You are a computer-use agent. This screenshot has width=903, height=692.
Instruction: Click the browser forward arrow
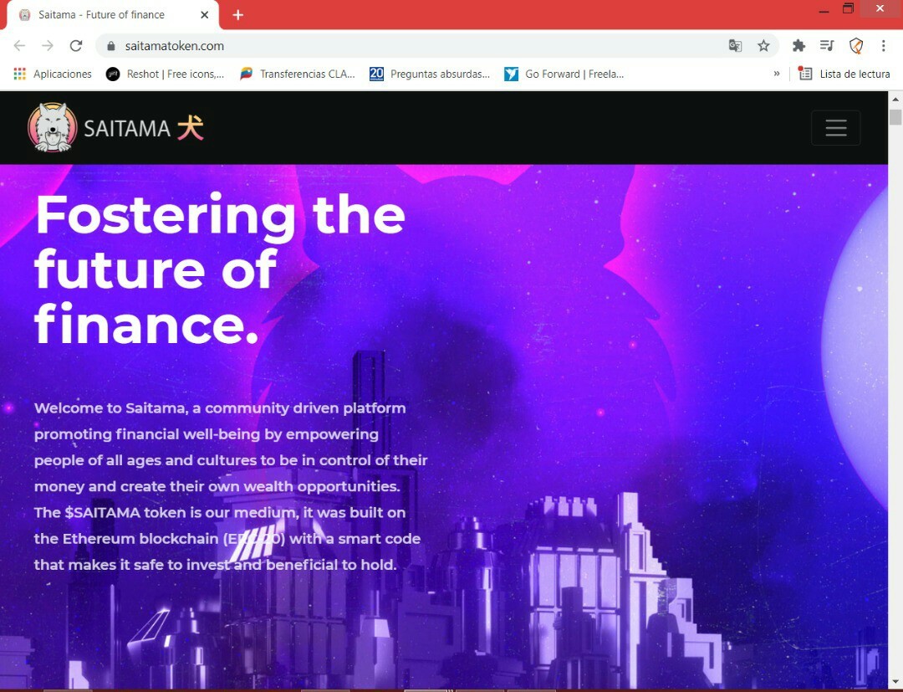coord(47,45)
